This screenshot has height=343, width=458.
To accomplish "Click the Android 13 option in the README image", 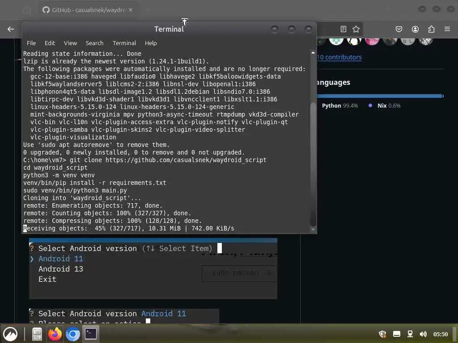I will [61, 269].
